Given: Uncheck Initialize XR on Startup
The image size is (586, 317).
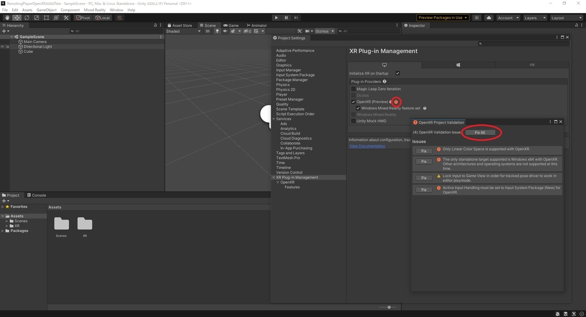Looking at the screenshot, I should point(398,73).
